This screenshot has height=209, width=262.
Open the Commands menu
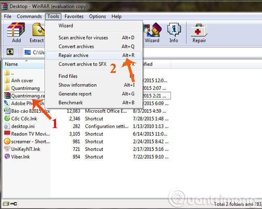[29, 17]
